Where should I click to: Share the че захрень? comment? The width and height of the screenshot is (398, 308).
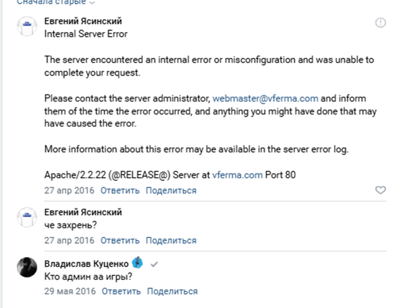[171, 240]
